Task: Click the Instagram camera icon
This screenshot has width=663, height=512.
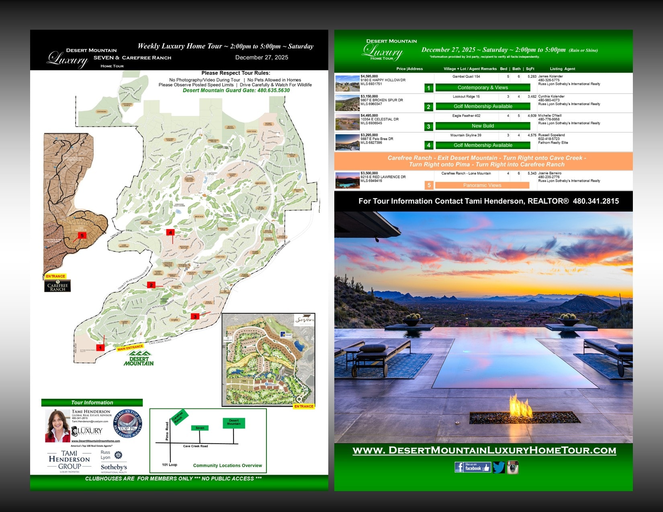Action: pos(513,467)
